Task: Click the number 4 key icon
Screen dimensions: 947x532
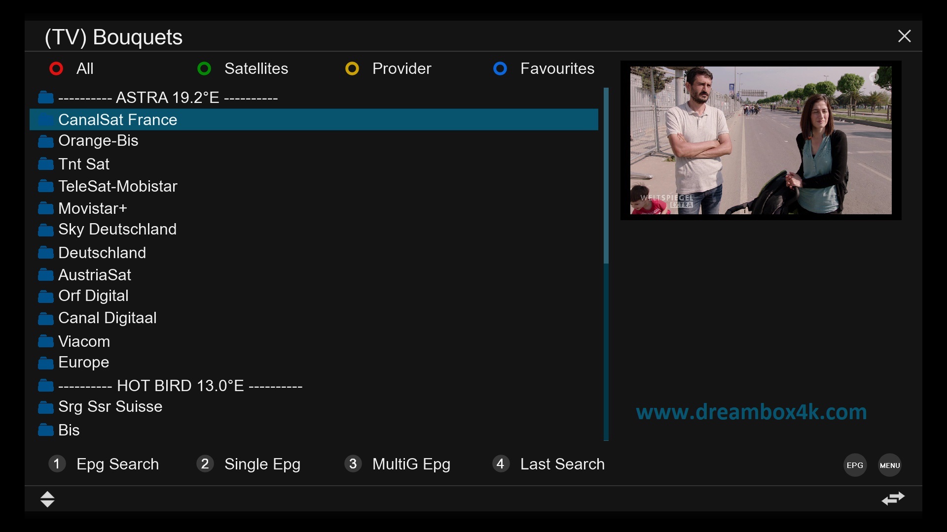Action: [x=501, y=464]
